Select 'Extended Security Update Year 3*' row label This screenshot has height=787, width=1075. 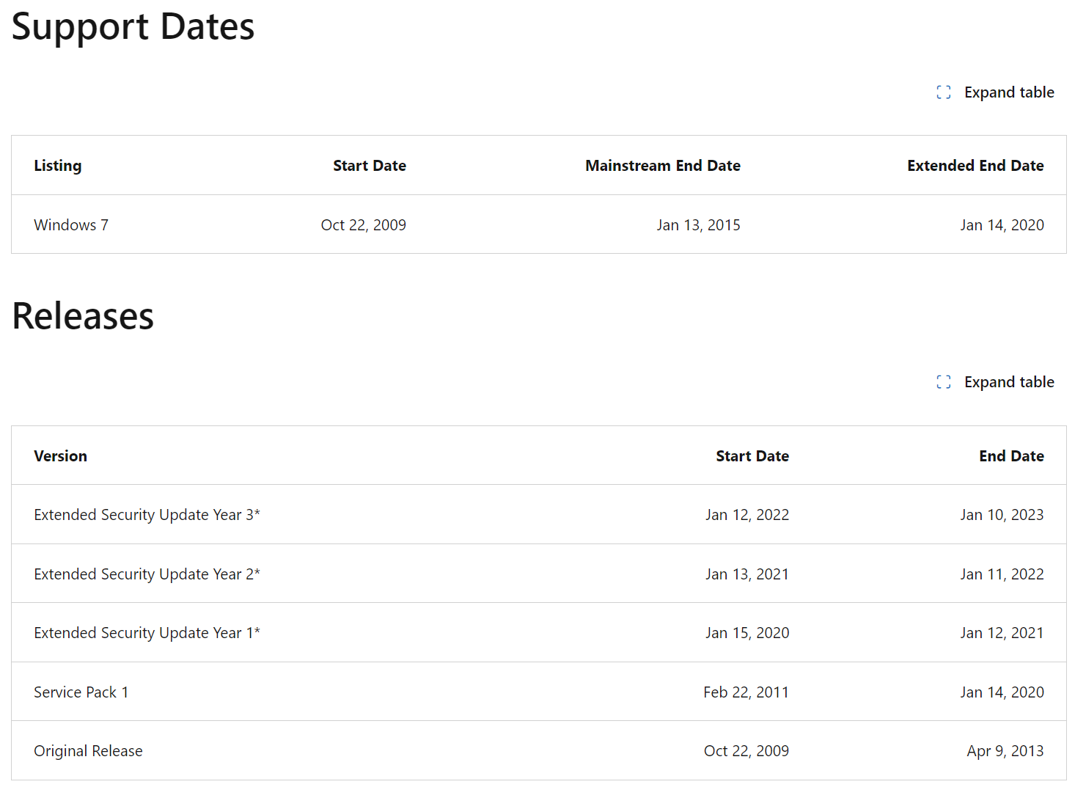(x=147, y=515)
